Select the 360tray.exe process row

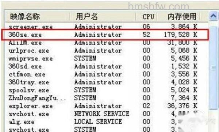click(107, 82)
